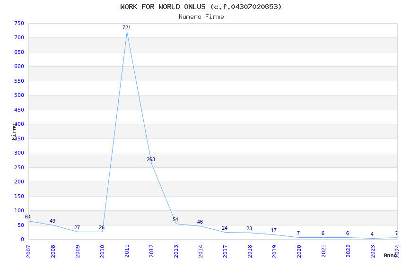Click y-axis value 50
This screenshot has width=402, height=260.
tap(21, 225)
